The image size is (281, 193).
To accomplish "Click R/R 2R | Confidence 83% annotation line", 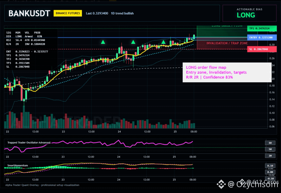I will tap(209, 77).
